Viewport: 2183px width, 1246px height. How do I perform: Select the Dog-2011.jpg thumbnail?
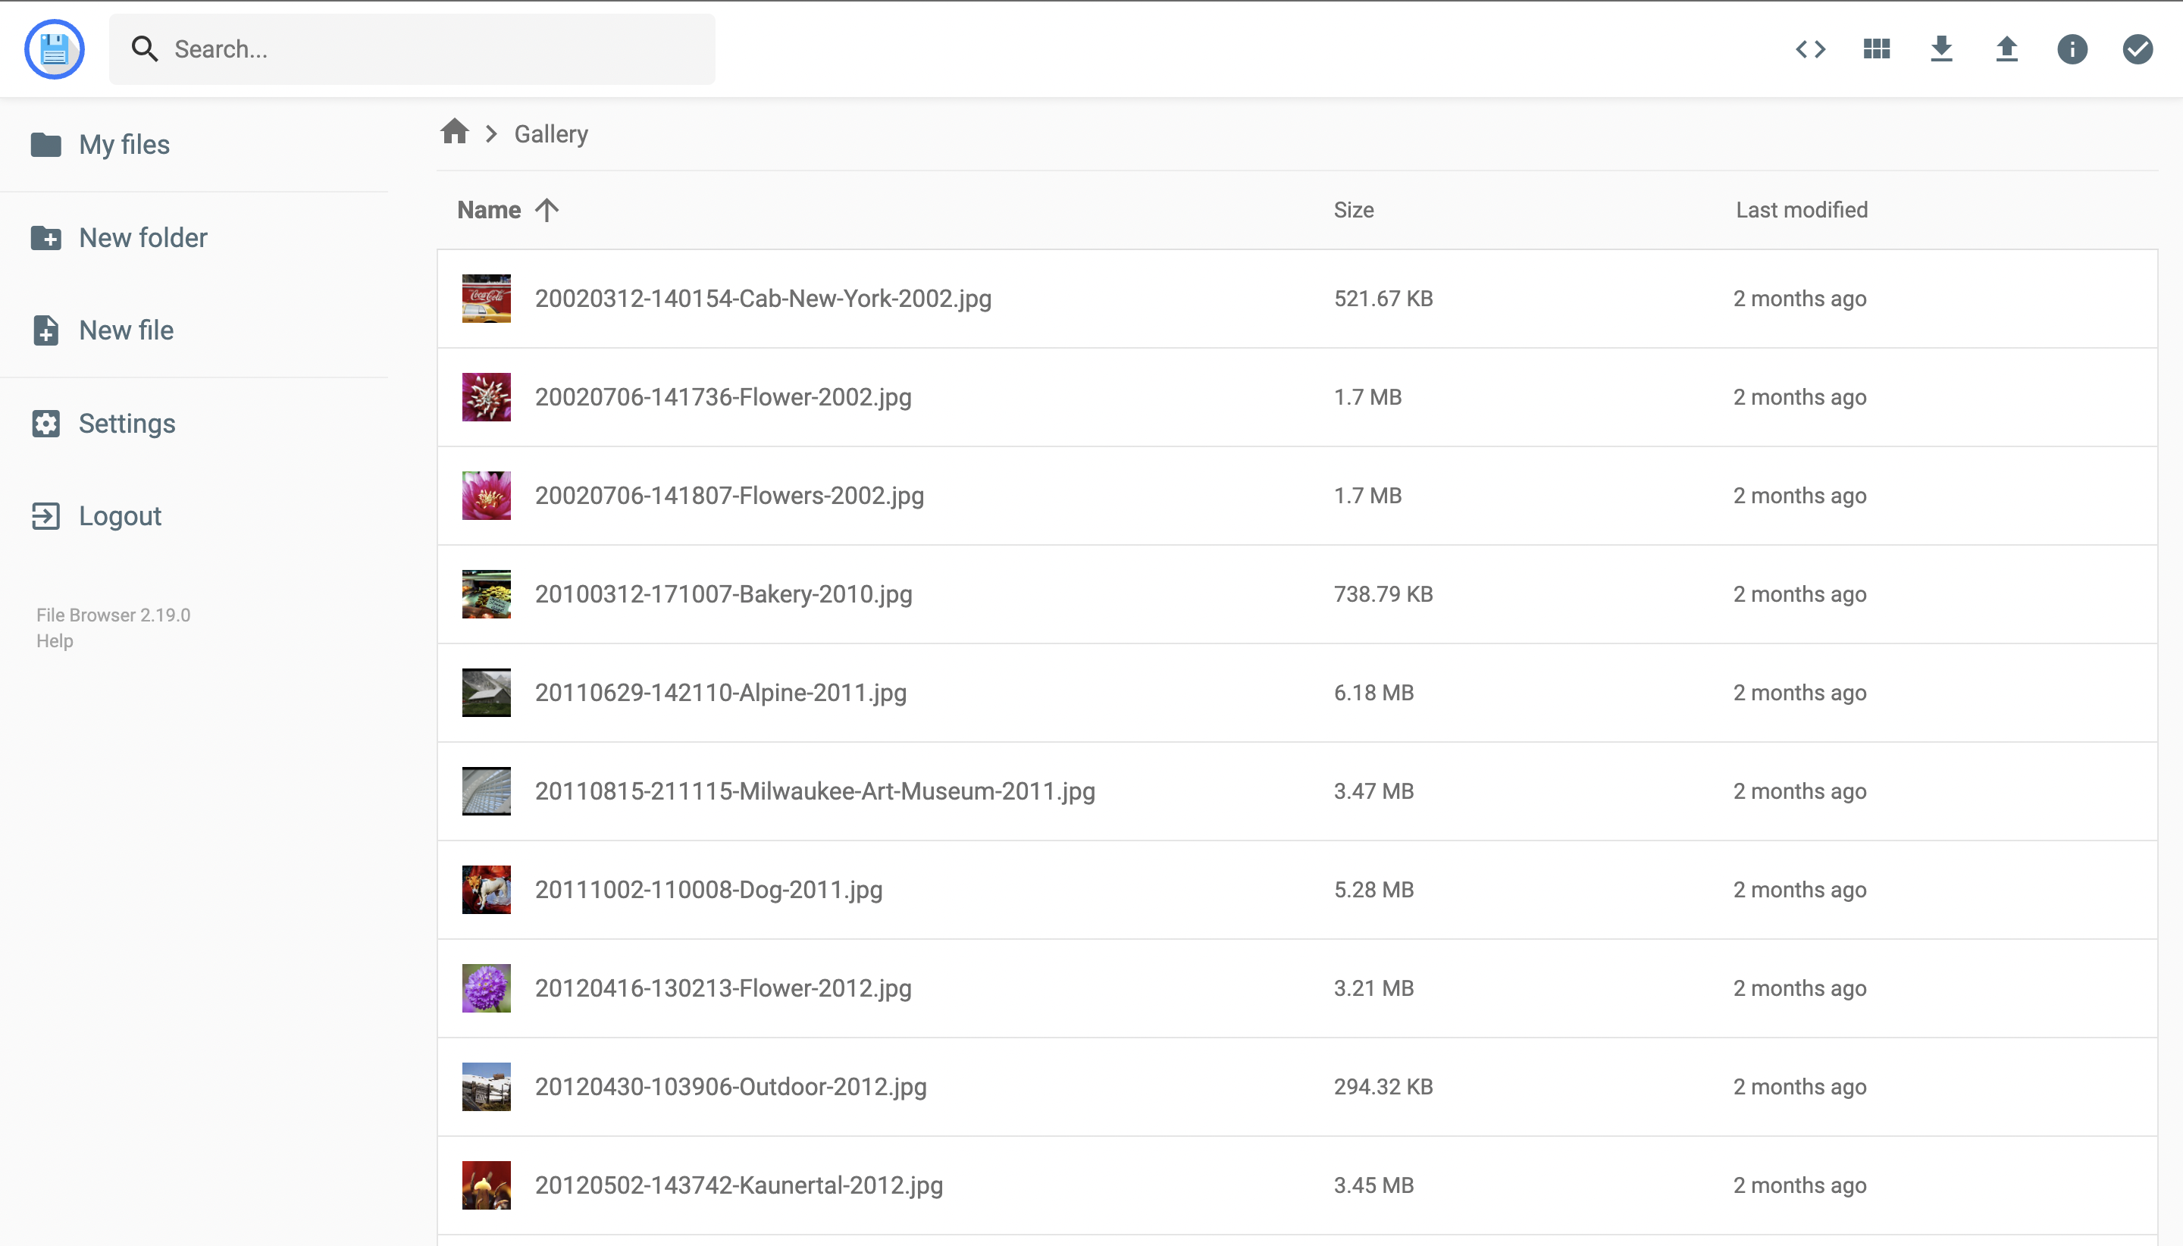486,890
